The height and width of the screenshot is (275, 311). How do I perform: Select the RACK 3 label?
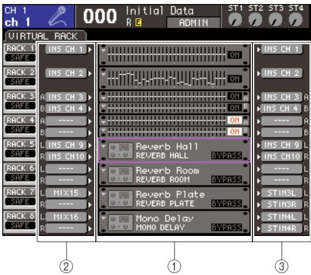[x=20, y=96]
